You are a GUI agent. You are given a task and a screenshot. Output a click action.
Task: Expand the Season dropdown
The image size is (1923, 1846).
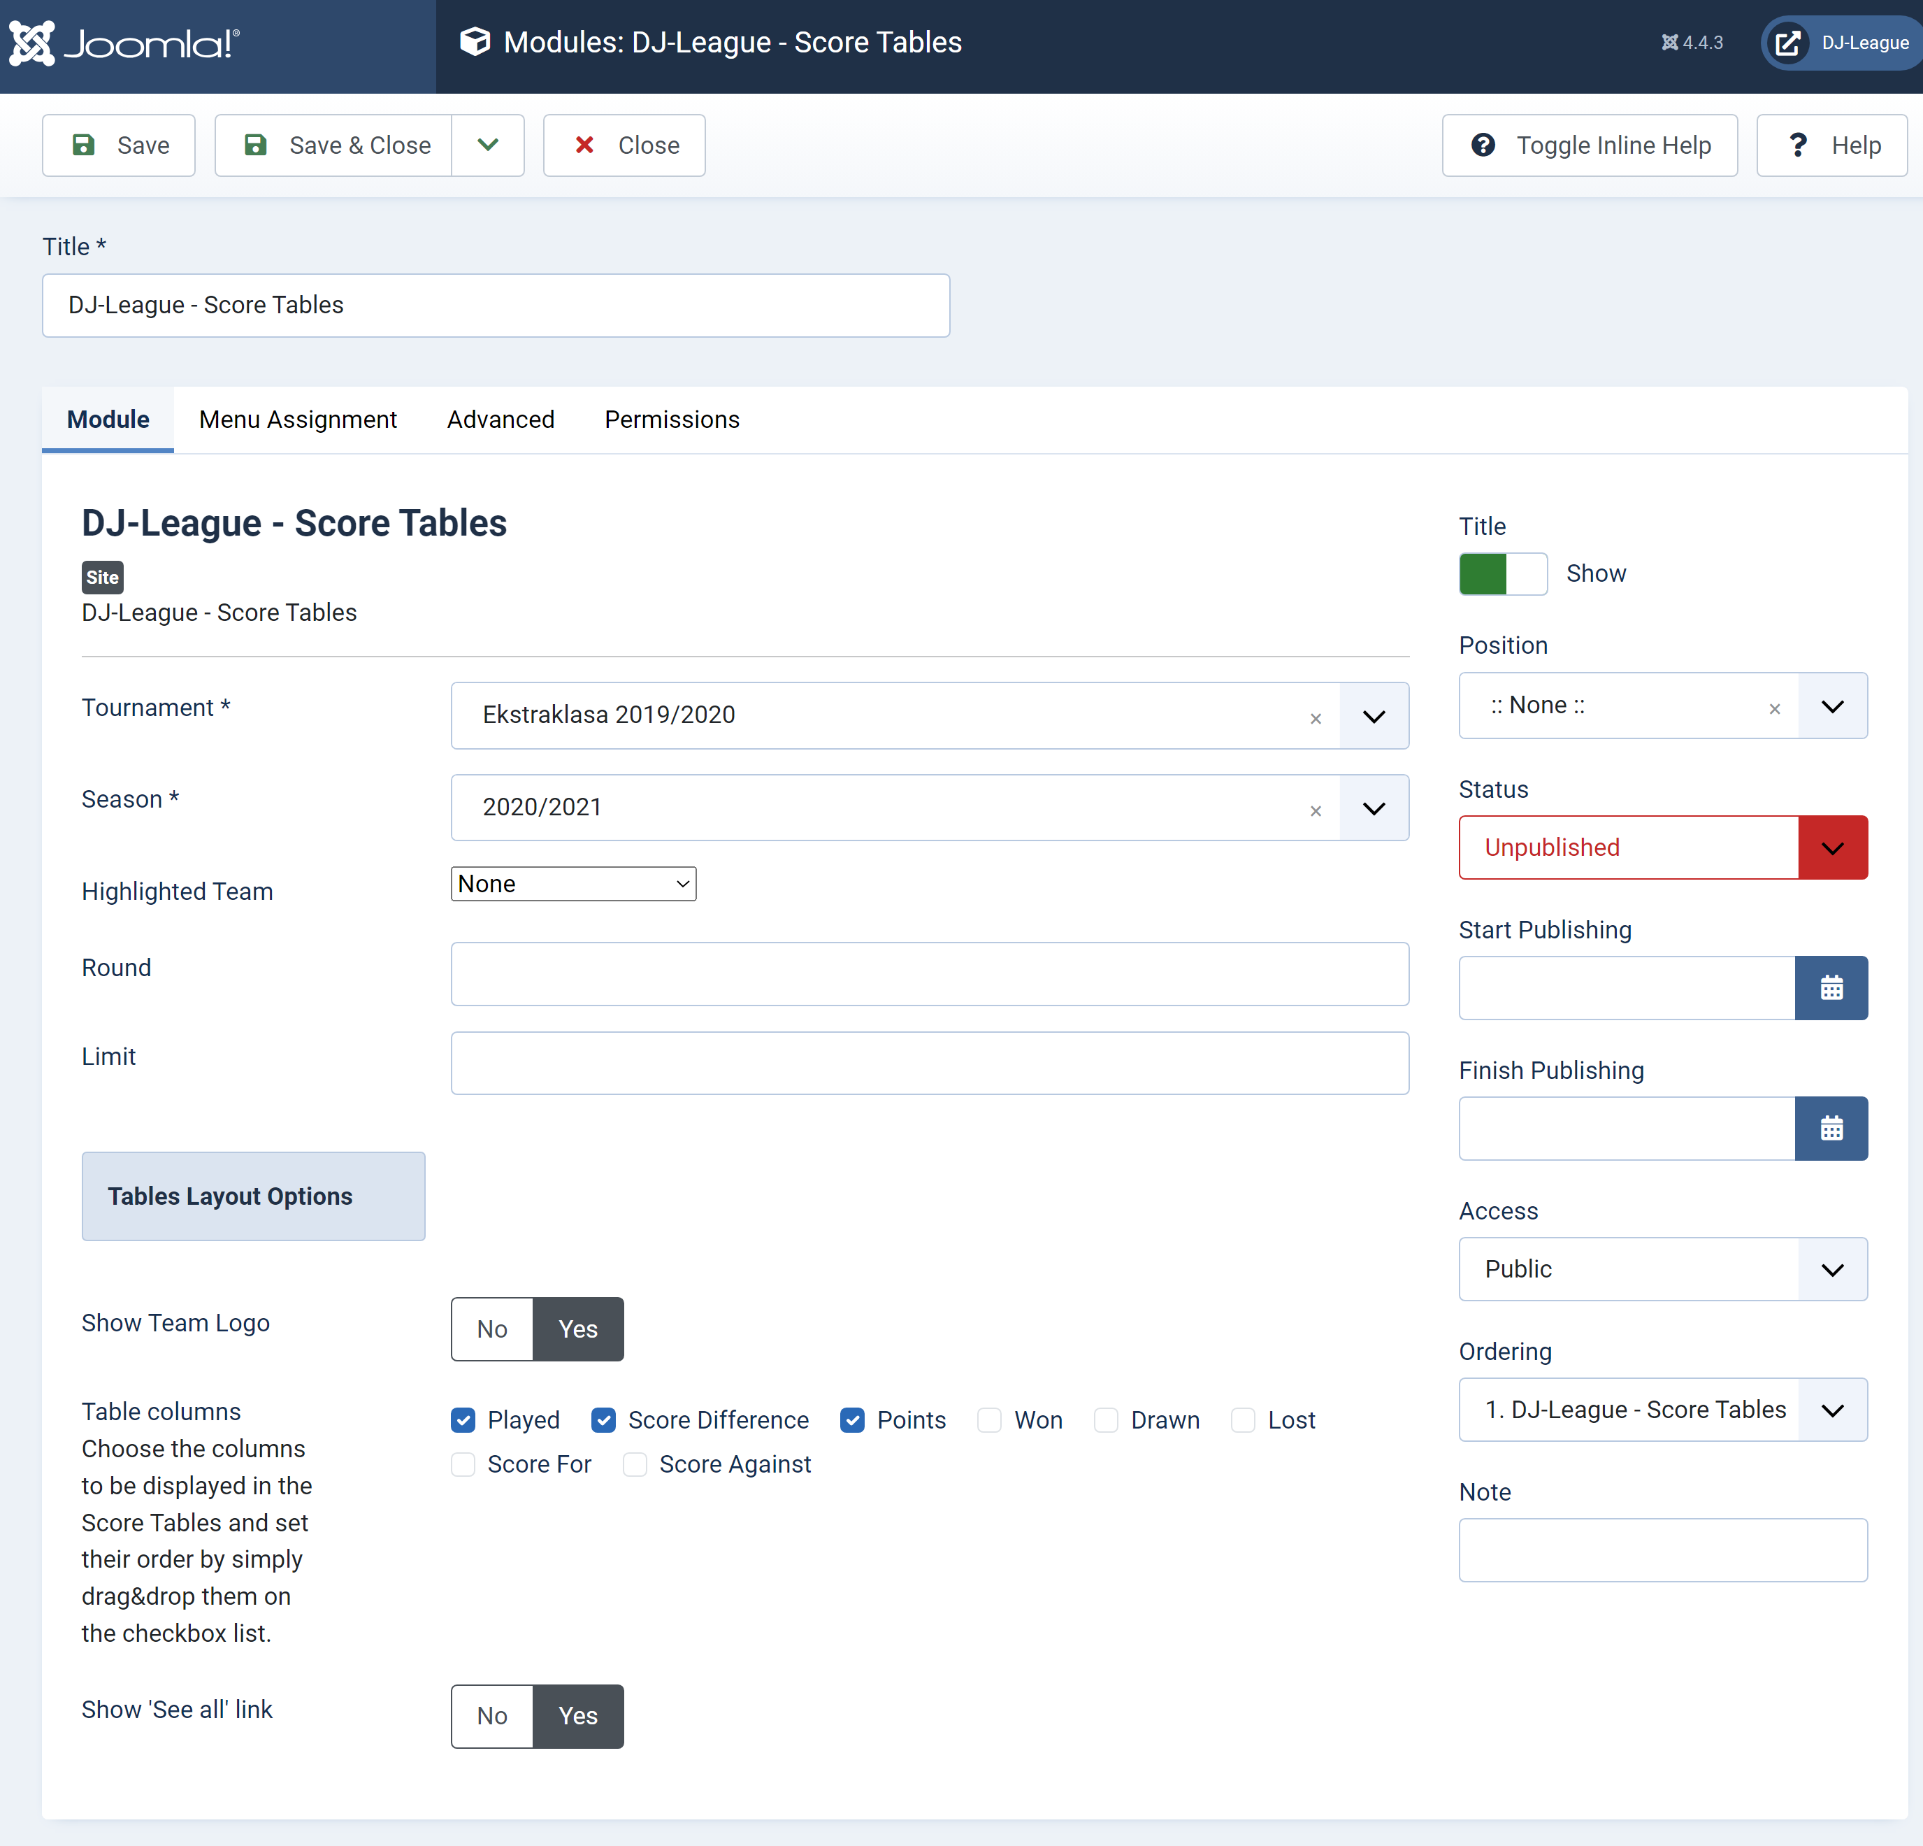pyautogui.click(x=1374, y=808)
